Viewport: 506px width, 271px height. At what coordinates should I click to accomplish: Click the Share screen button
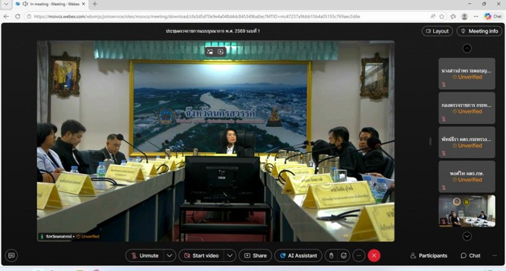click(255, 255)
